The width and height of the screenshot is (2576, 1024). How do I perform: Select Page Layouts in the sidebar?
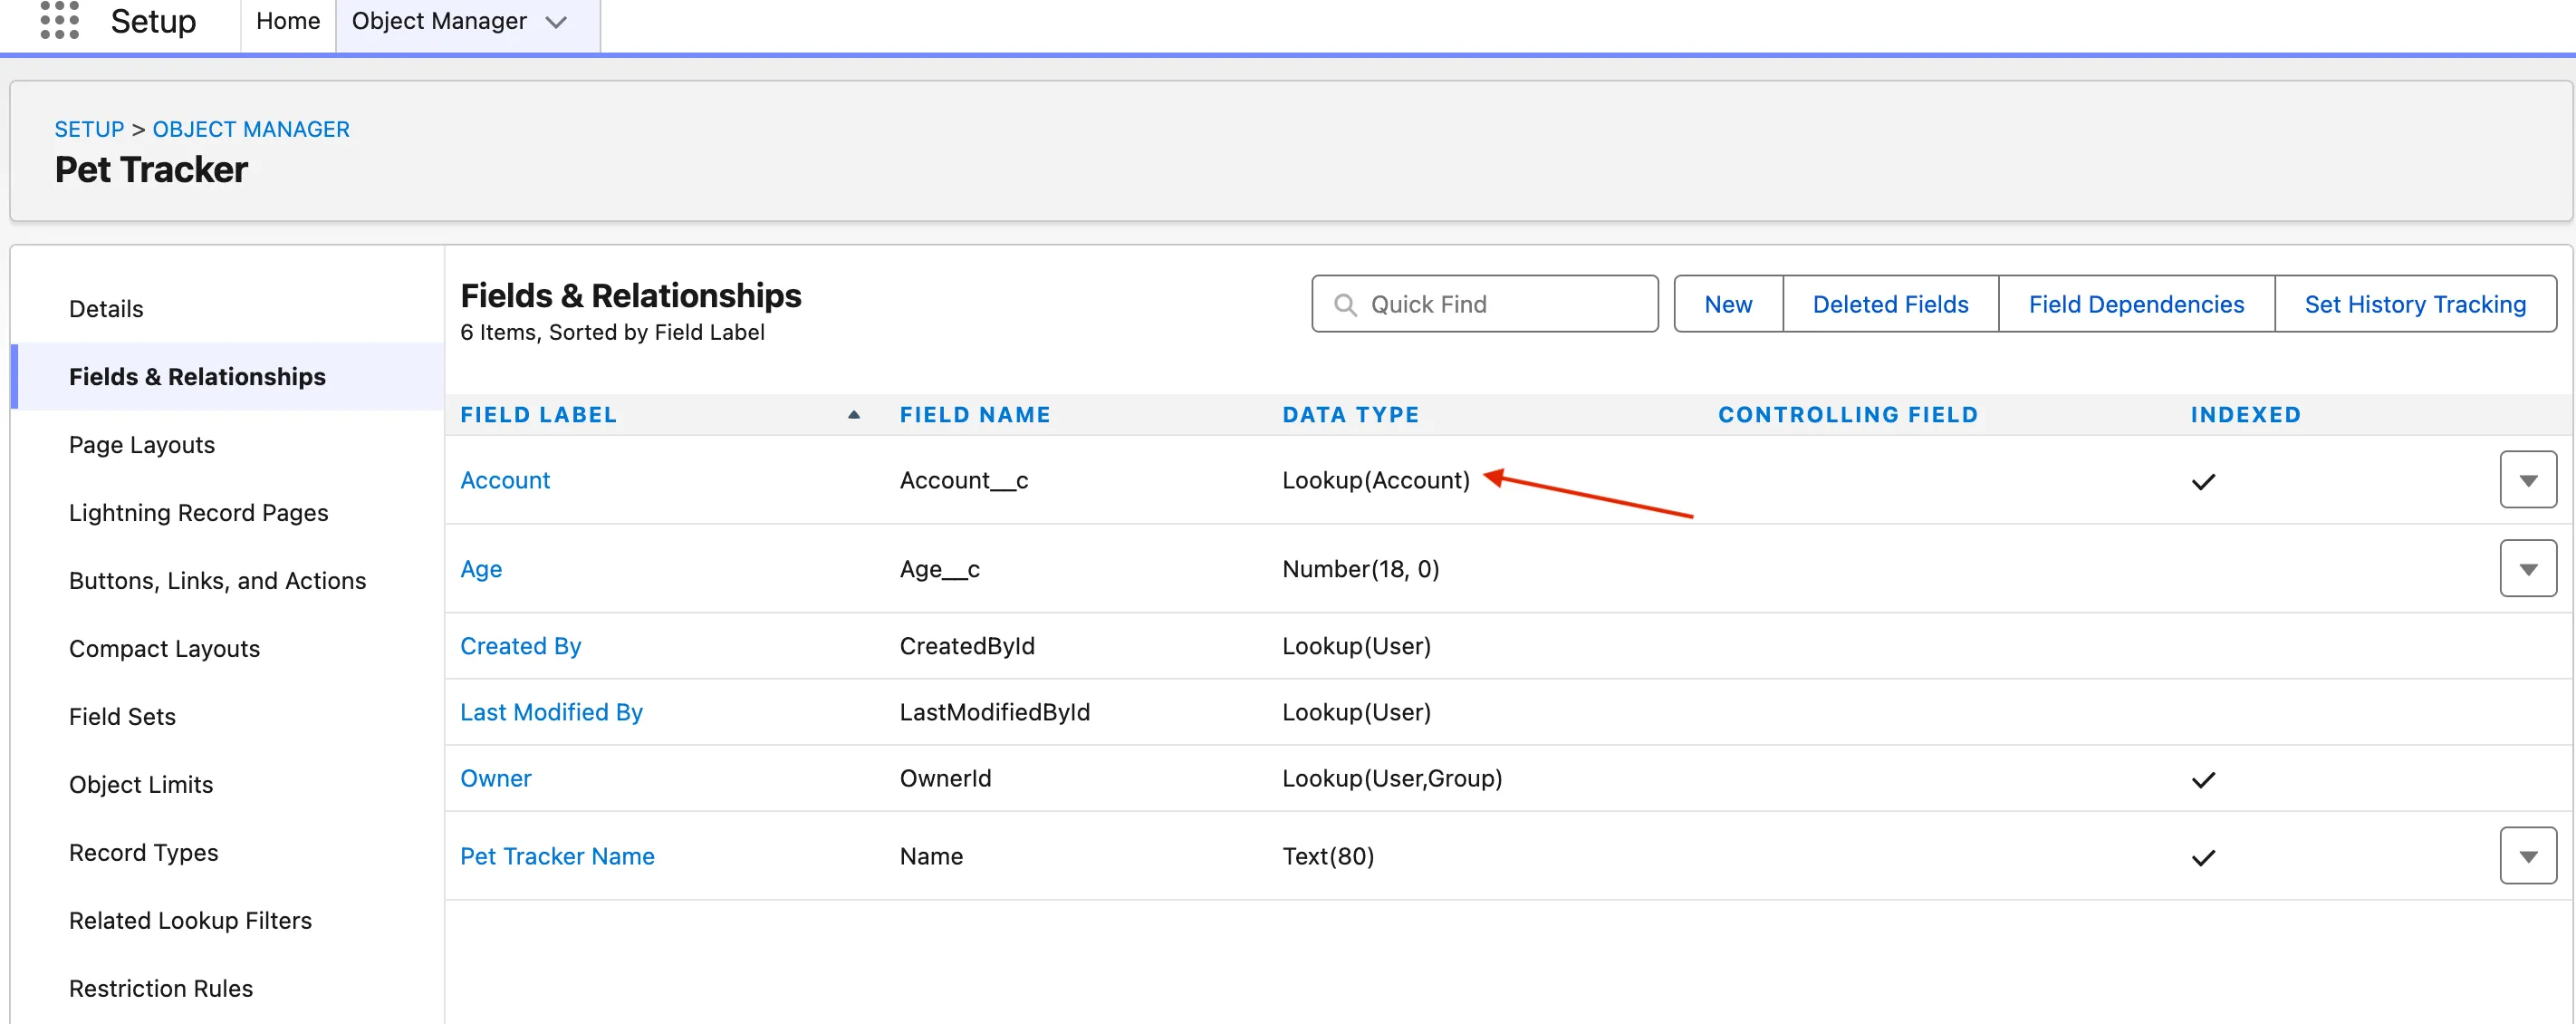[142, 444]
